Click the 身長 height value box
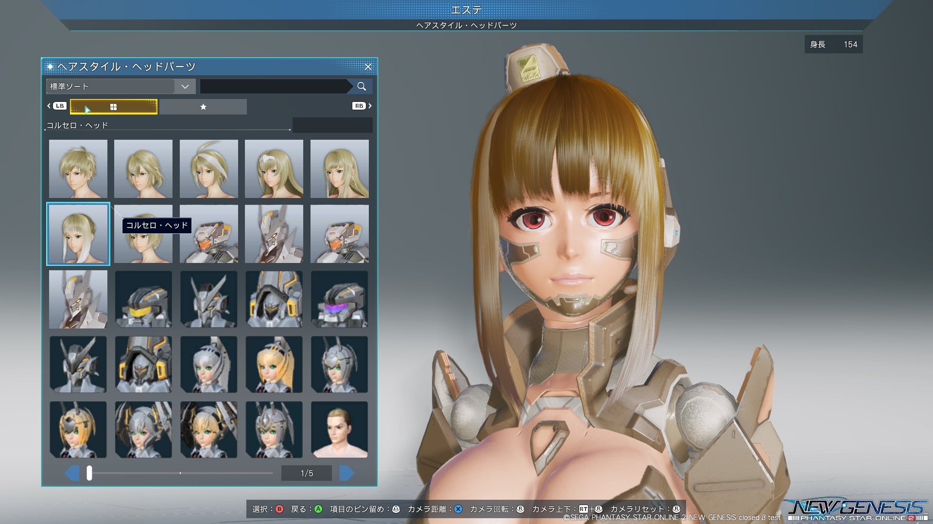933x524 pixels. pyautogui.click(x=833, y=44)
